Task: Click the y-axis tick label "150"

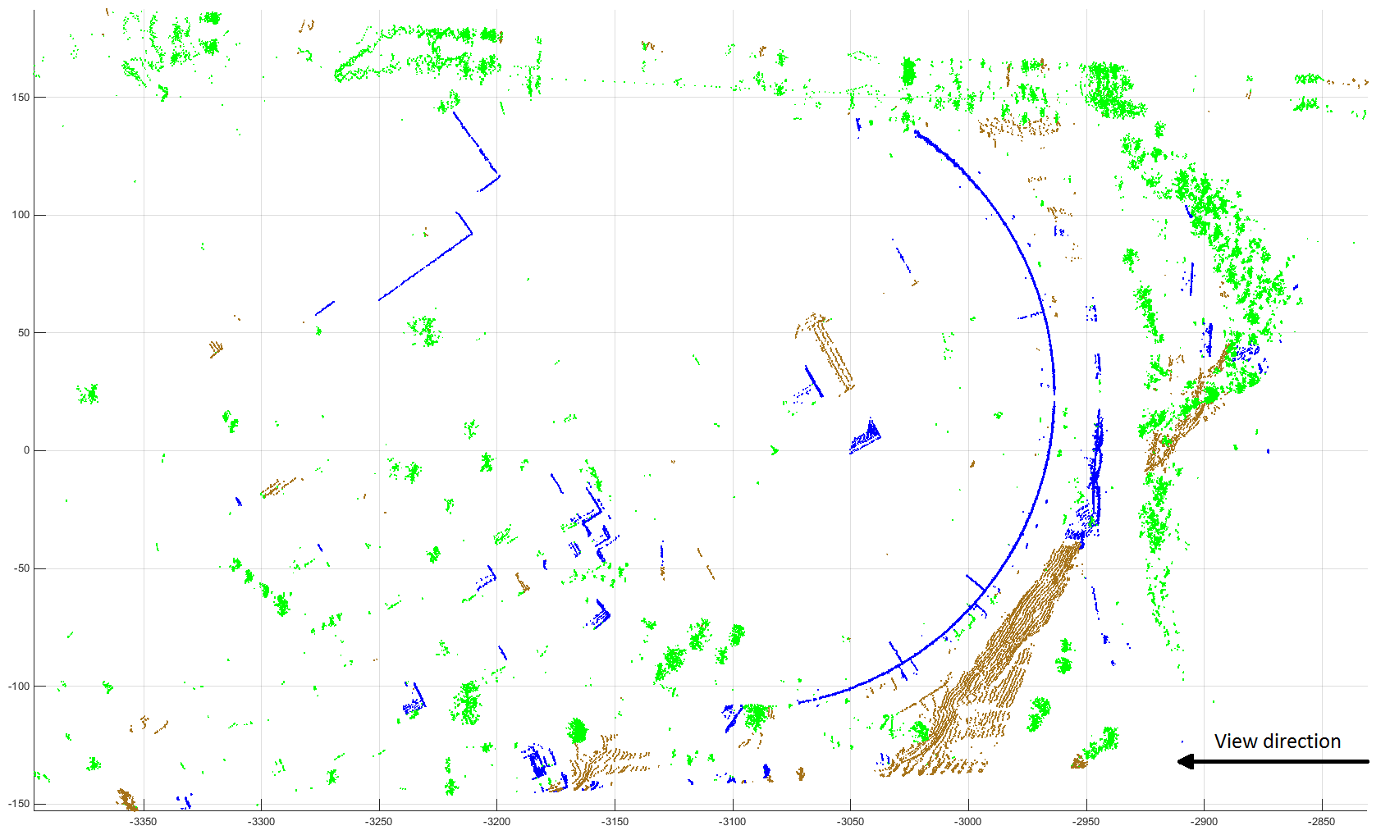Action: [x=21, y=97]
